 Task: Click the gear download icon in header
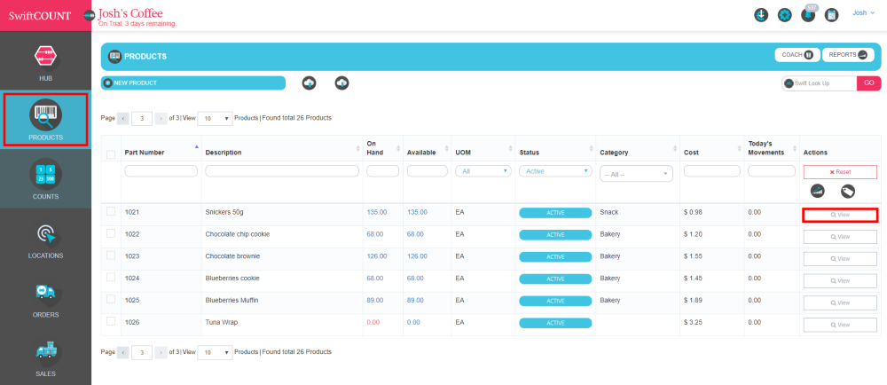point(761,15)
